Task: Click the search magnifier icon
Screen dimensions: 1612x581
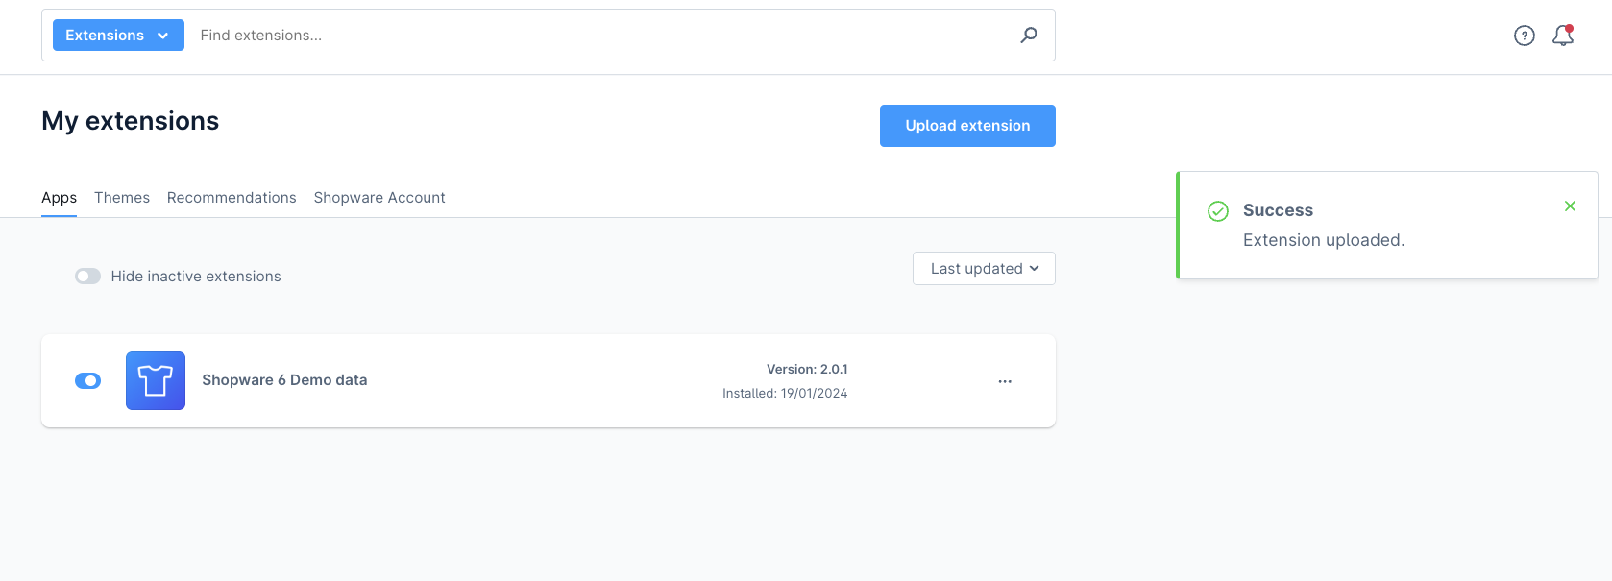Action: pyautogui.click(x=1028, y=35)
